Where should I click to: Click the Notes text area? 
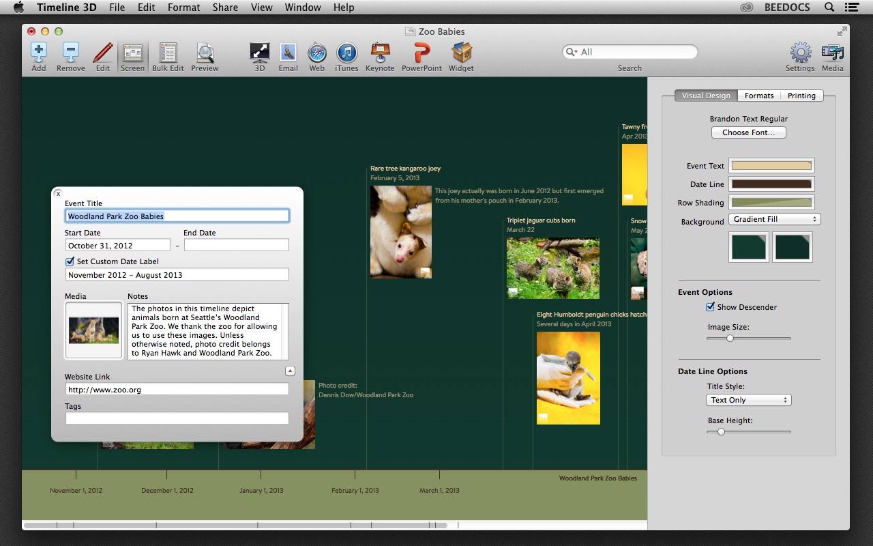click(208, 332)
